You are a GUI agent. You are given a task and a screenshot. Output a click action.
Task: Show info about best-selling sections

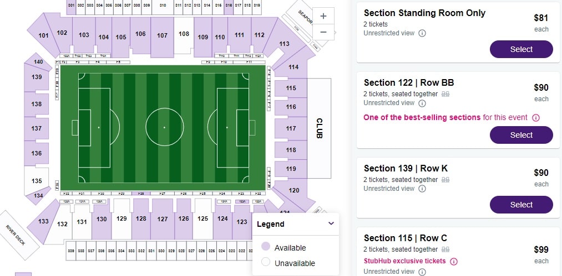coord(536,118)
